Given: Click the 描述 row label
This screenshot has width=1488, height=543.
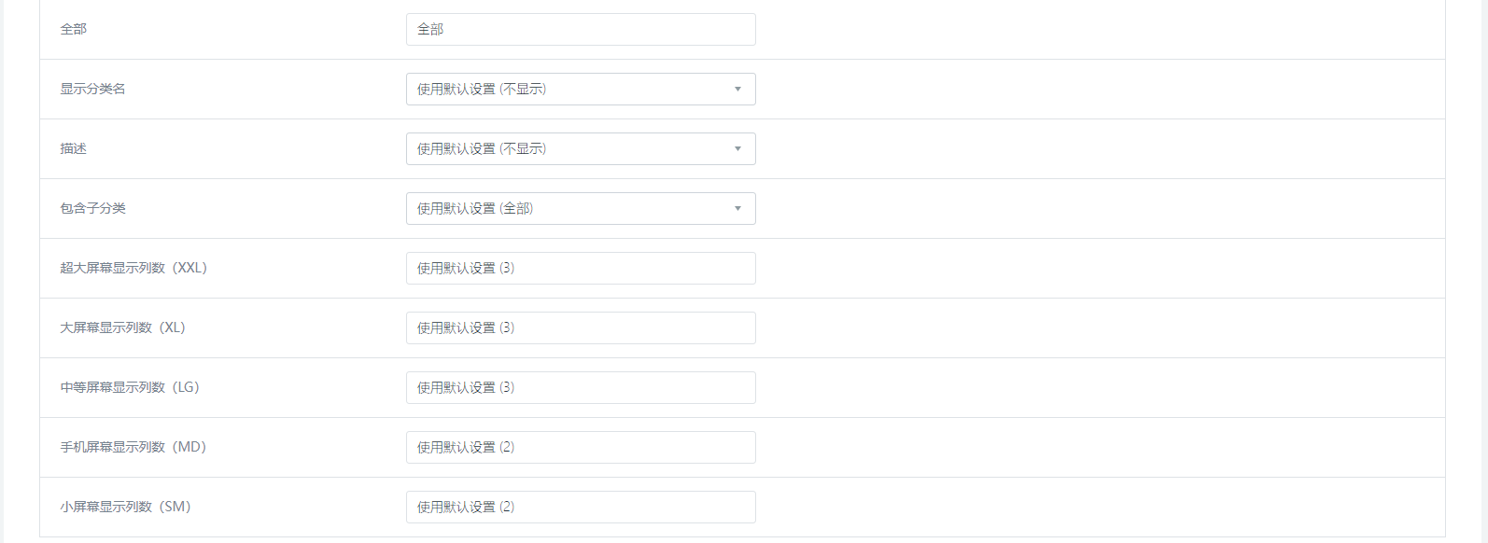Looking at the screenshot, I should pos(74,149).
